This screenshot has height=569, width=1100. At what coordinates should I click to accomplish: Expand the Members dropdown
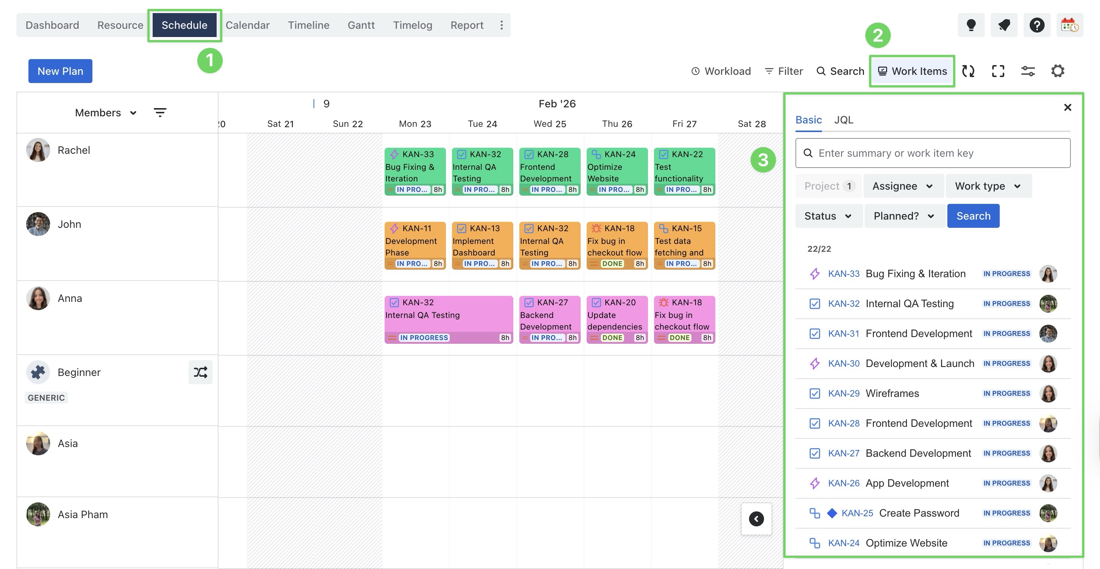[106, 113]
